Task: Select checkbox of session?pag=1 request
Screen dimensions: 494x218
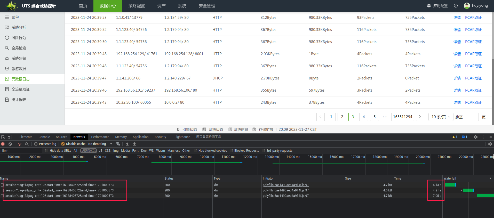Action: [x=2, y=185]
